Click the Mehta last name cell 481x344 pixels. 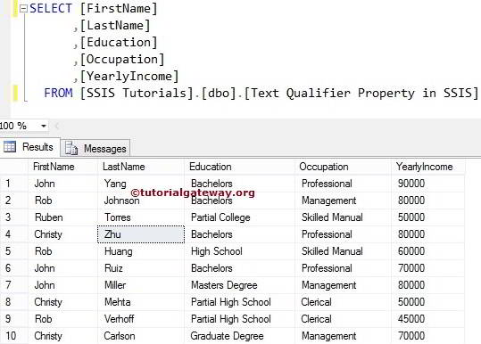pos(141,302)
